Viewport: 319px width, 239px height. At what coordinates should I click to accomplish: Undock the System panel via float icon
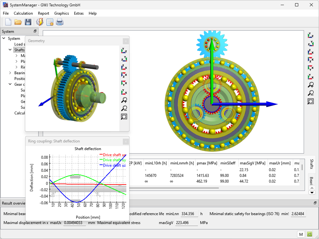tap(35, 31)
